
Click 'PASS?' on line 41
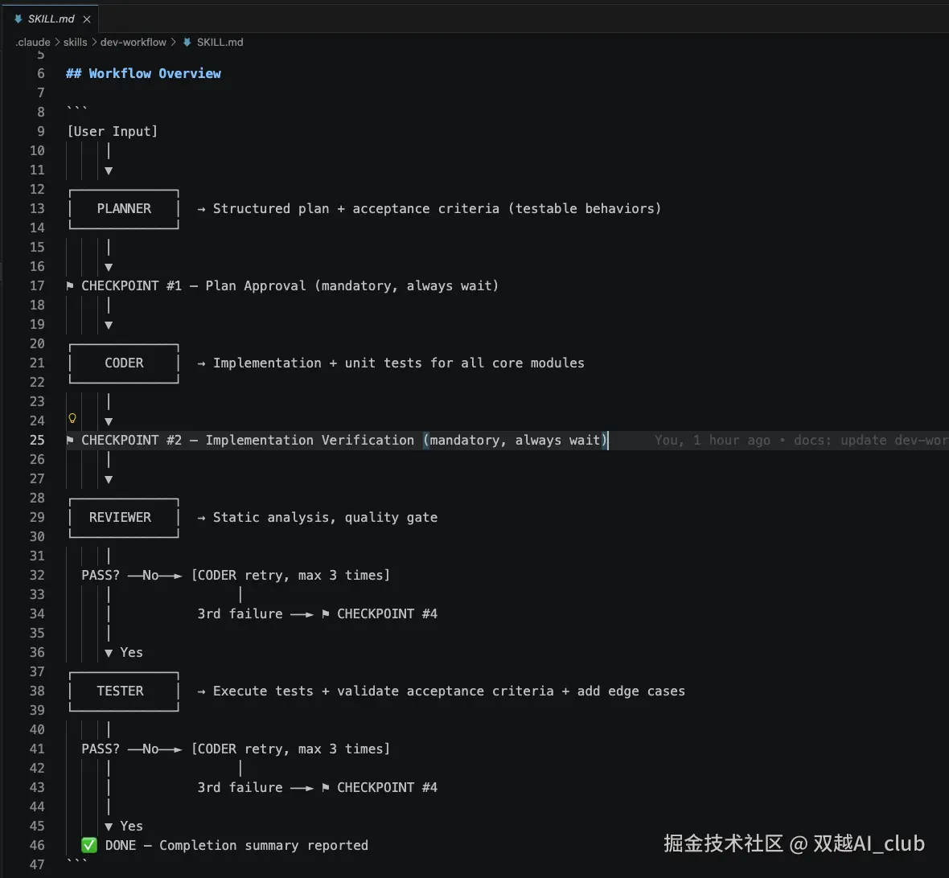(x=101, y=749)
